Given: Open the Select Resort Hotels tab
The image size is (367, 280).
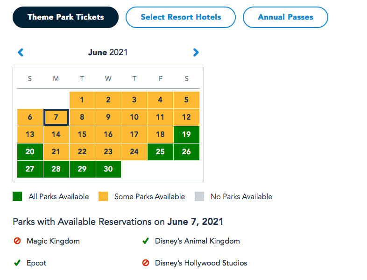Looking at the screenshot, I should 181,17.
